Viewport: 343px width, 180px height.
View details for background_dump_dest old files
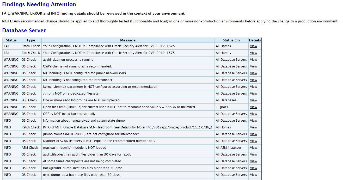[x=253, y=168]
